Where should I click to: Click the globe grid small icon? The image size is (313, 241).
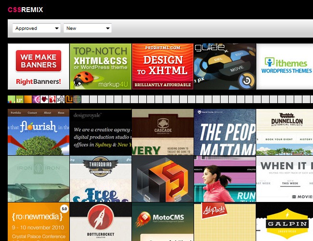77,99
